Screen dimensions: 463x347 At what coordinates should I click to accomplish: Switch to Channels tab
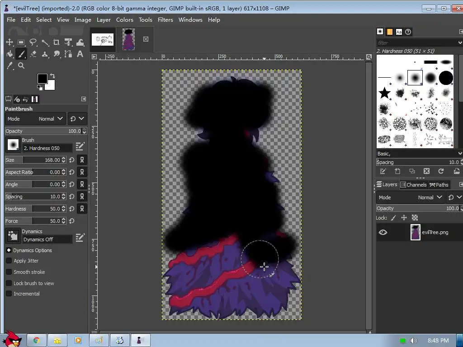pos(413,185)
